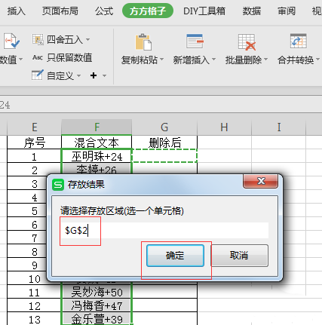Select column H header
This screenshot has width=322, height=325.
pyautogui.click(x=224, y=127)
